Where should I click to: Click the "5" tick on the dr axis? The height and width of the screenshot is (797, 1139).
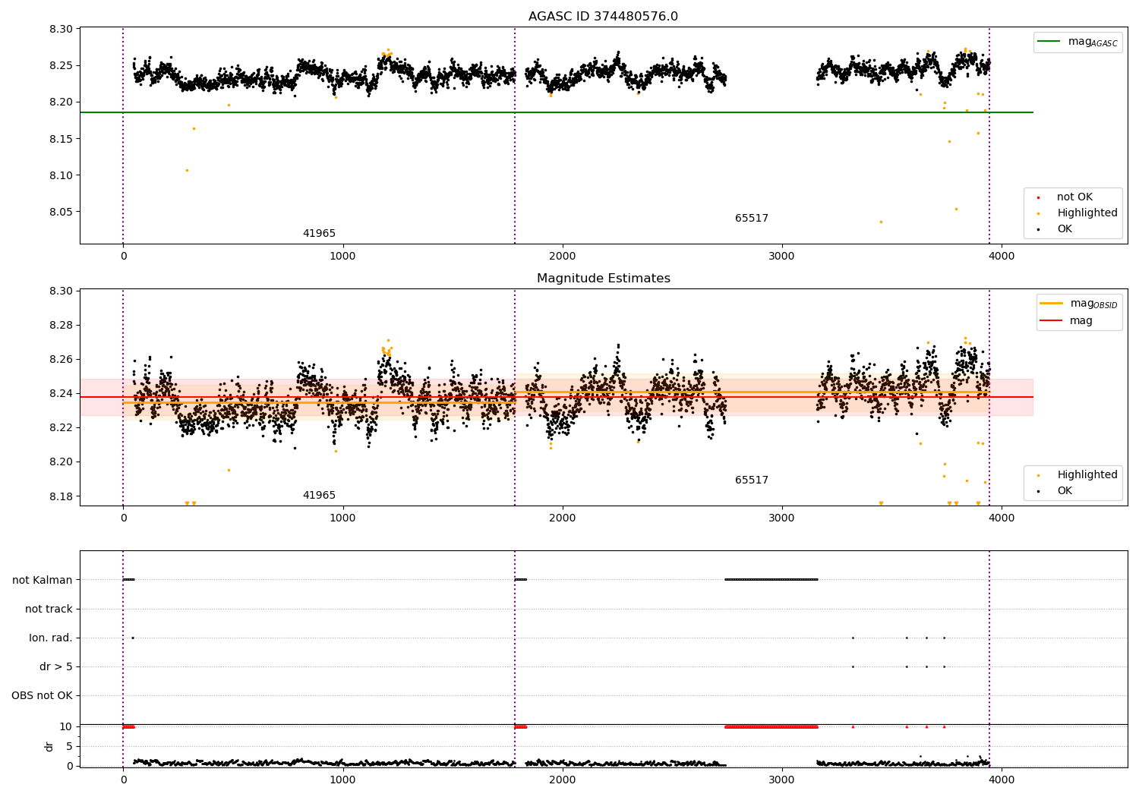click(70, 746)
